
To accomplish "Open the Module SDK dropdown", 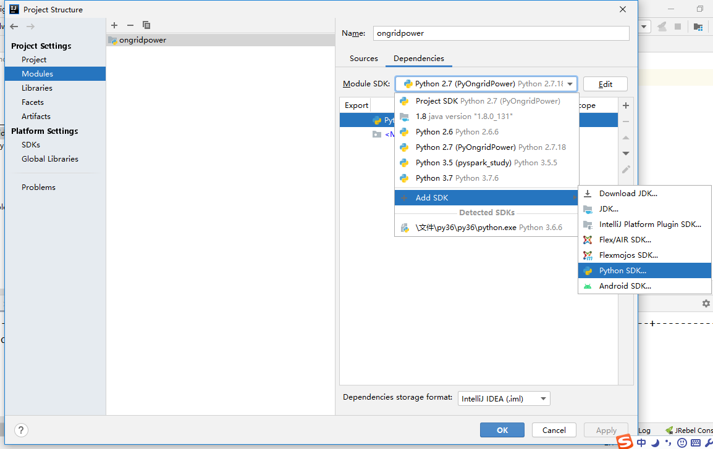I will point(486,84).
